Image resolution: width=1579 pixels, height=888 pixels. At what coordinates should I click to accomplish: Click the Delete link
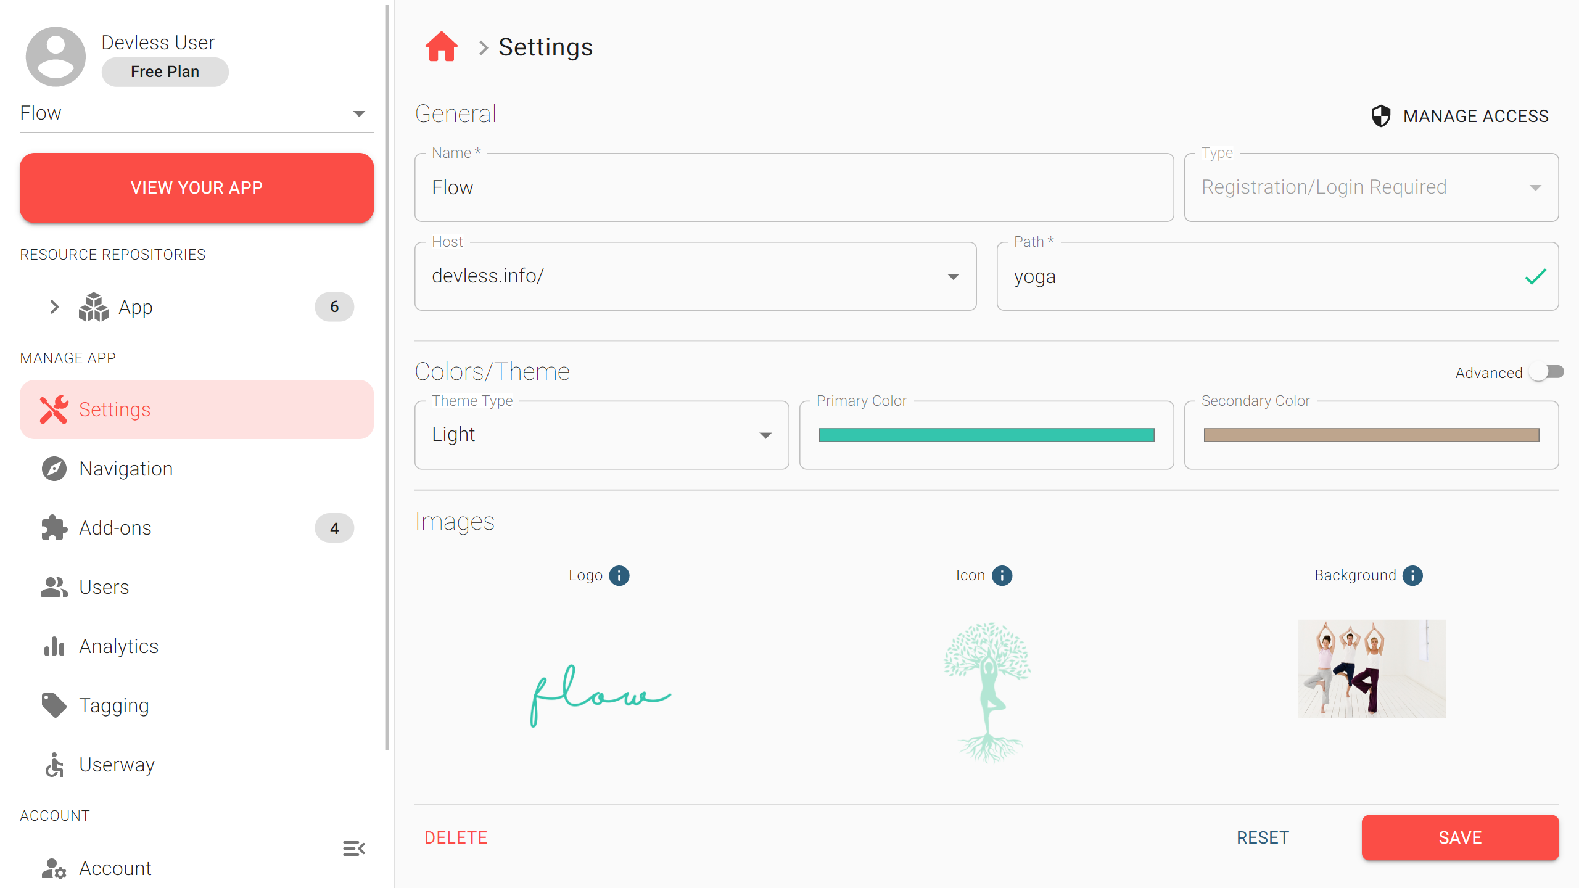click(456, 837)
